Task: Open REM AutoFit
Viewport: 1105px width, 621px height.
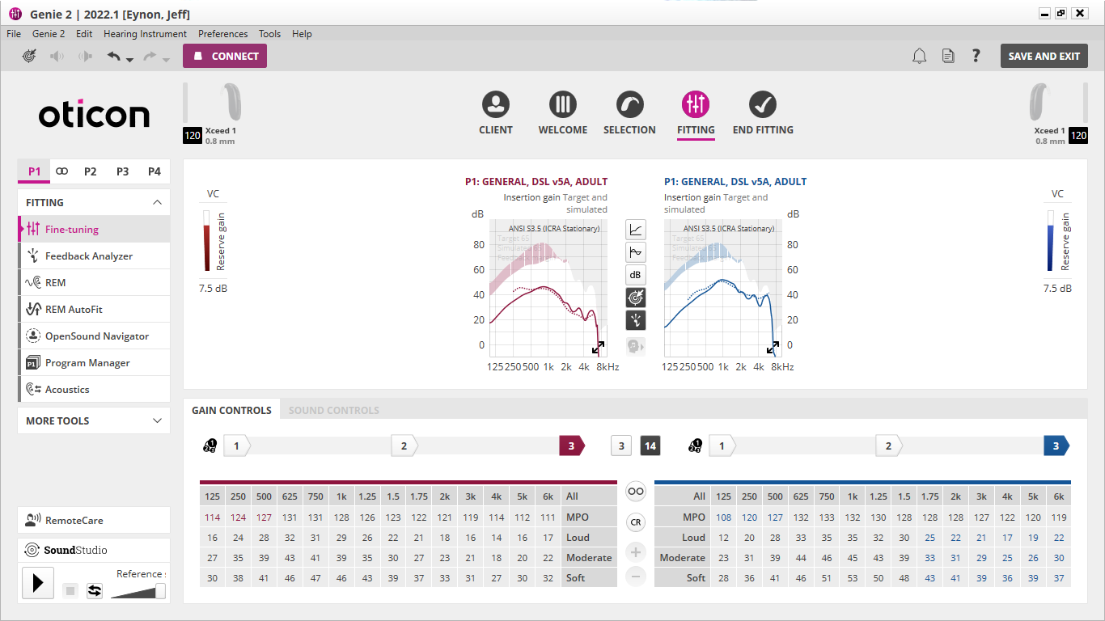Action: coord(94,309)
